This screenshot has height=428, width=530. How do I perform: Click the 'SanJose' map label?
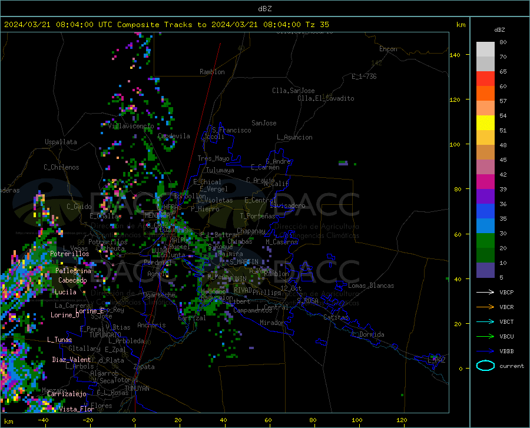click(x=264, y=123)
